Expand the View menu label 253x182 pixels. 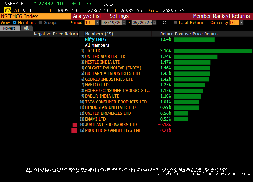[x=5, y=23]
